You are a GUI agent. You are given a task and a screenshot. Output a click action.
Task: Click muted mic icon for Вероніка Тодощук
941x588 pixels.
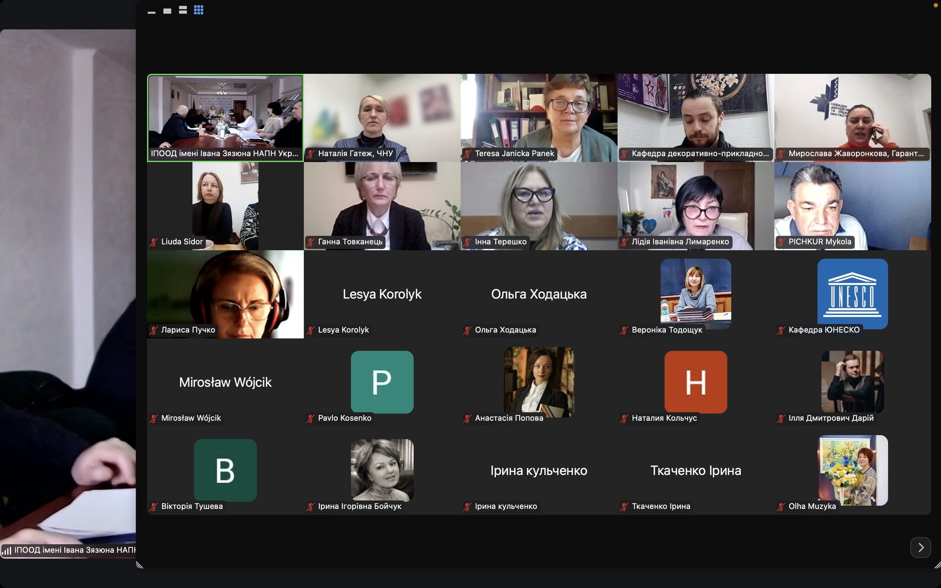[x=624, y=330]
